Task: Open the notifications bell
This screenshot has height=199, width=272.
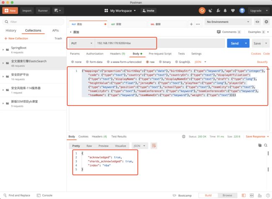Action: [225, 10]
